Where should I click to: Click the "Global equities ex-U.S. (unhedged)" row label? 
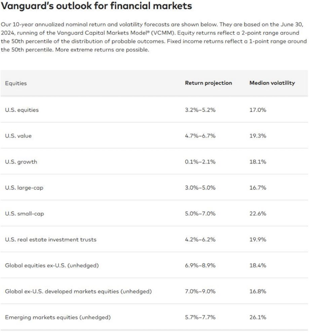click(x=51, y=265)
